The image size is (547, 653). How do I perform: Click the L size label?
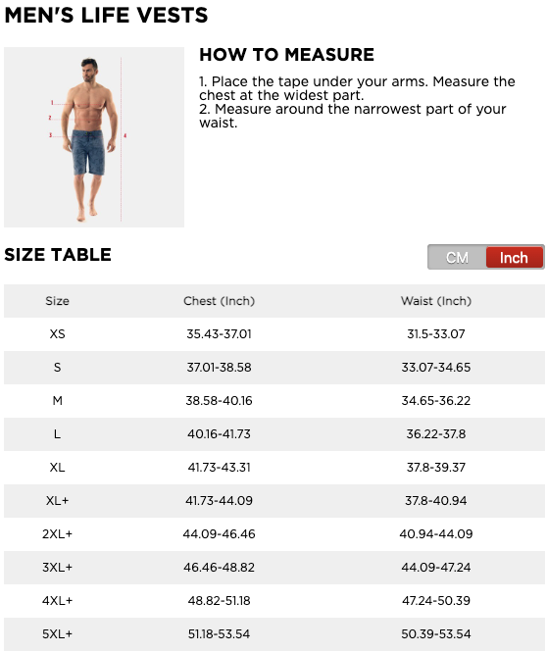pos(58,434)
